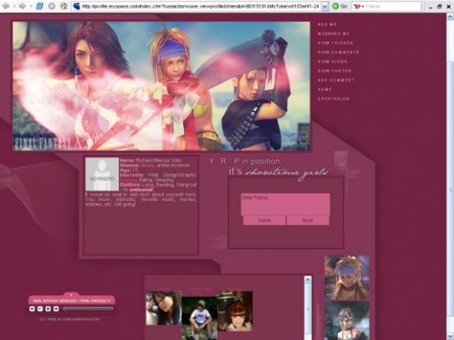The width and height of the screenshot is (454, 340).
Task: Expand the music player top arrow tab
Action: (71, 295)
